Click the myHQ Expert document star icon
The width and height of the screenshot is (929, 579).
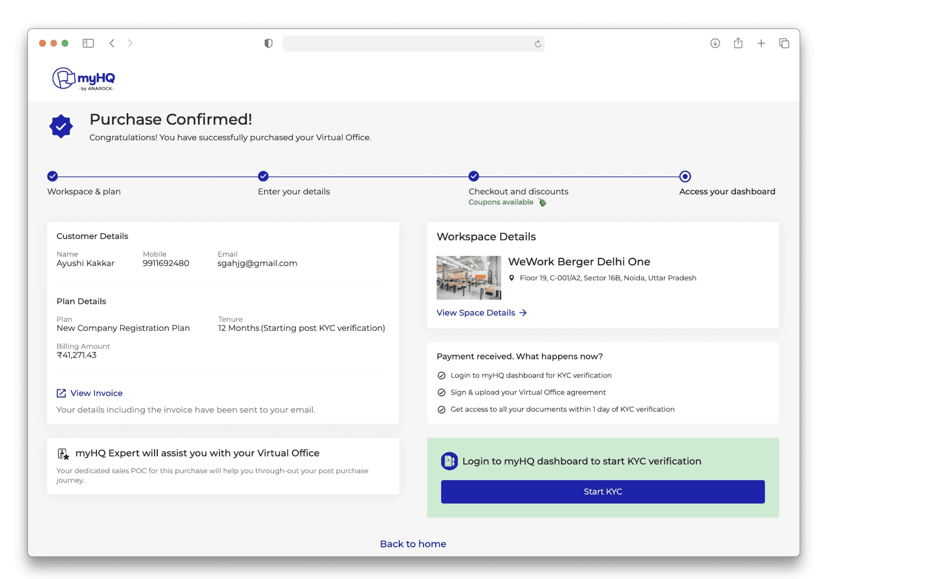pyautogui.click(x=63, y=454)
